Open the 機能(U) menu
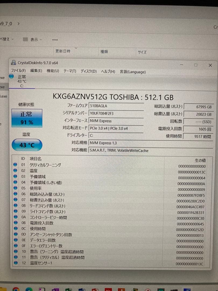Viewport: 218px width, 291px height. point(52,72)
